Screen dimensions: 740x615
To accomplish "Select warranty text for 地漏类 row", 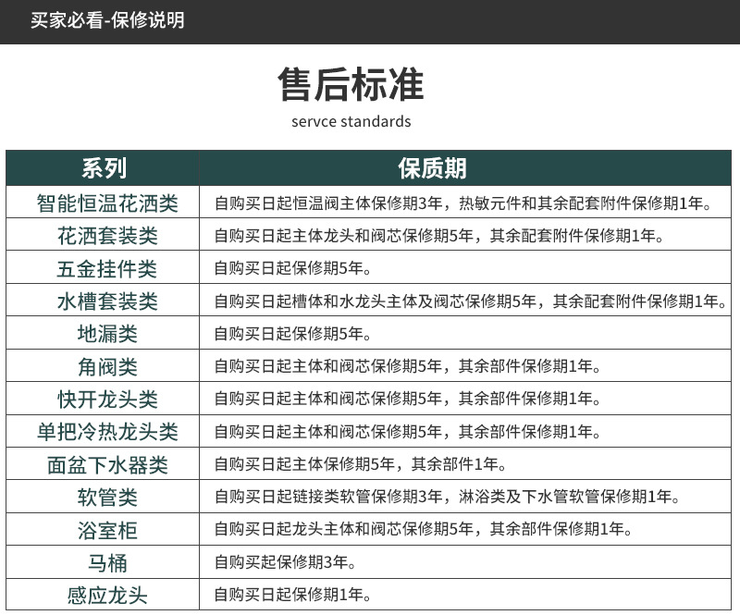I will click(292, 334).
